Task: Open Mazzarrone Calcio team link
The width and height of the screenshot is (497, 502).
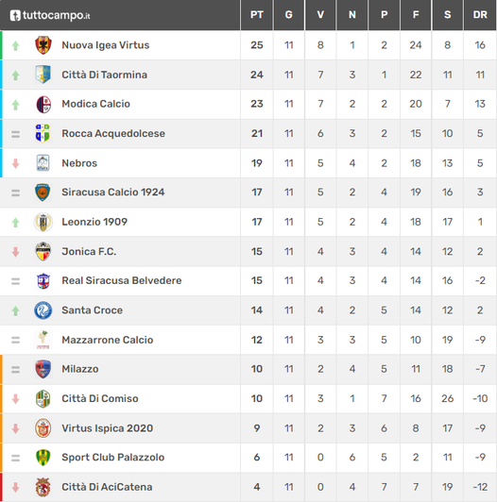Action: pos(108,340)
